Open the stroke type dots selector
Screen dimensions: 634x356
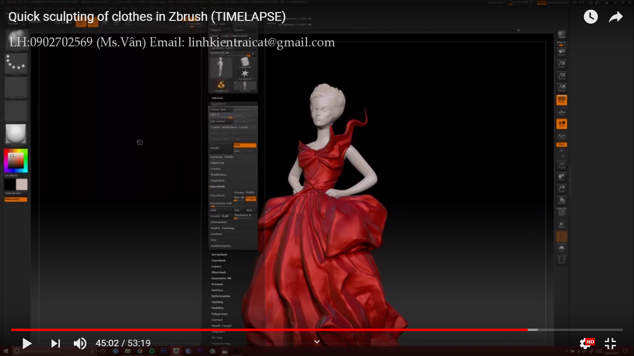pyautogui.click(x=16, y=64)
